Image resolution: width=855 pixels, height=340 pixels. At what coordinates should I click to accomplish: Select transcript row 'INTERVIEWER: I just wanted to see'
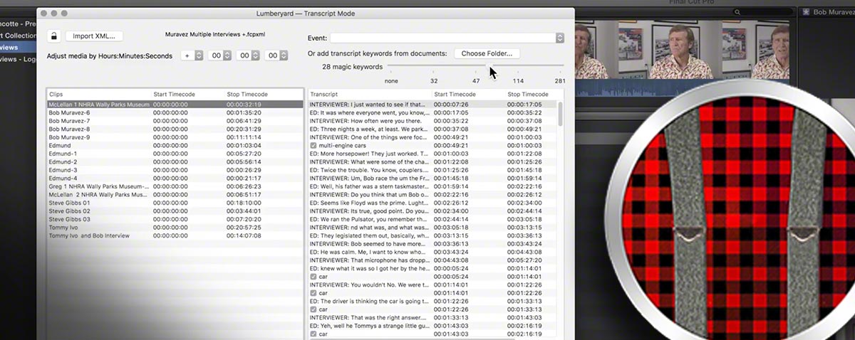pos(432,105)
